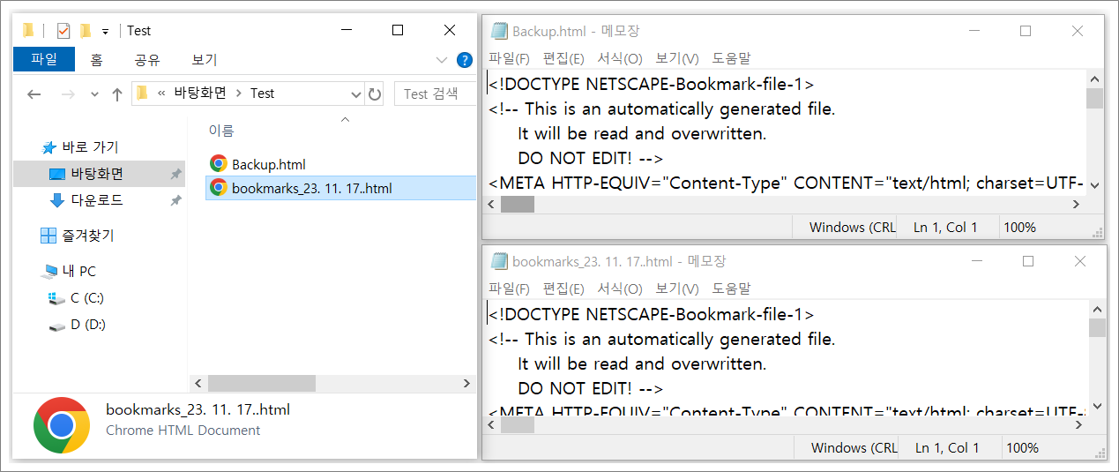Click the notepad icon in Backup.html title bar
This screenshot has width=1119, height=472.
(x=499, y=32)
